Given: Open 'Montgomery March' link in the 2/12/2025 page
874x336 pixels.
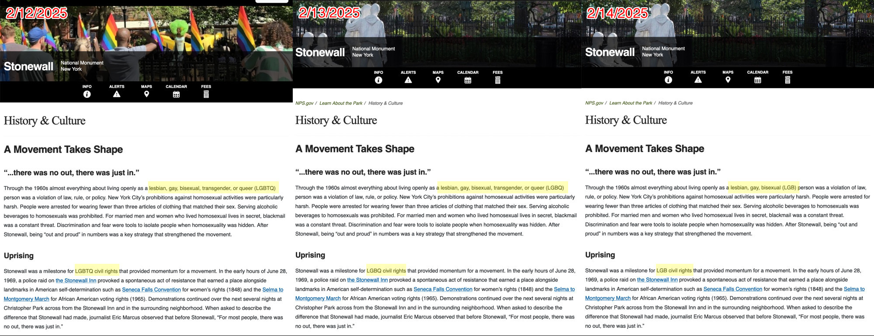Looking at the screenshot, I should pyautogui.click(x=27, y=299).
